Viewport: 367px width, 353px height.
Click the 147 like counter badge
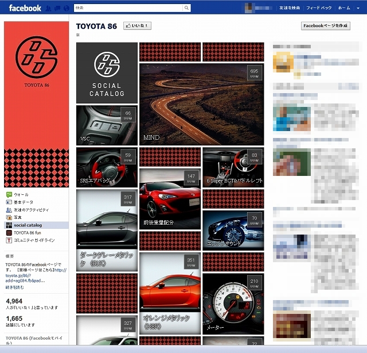pos(191,178)
